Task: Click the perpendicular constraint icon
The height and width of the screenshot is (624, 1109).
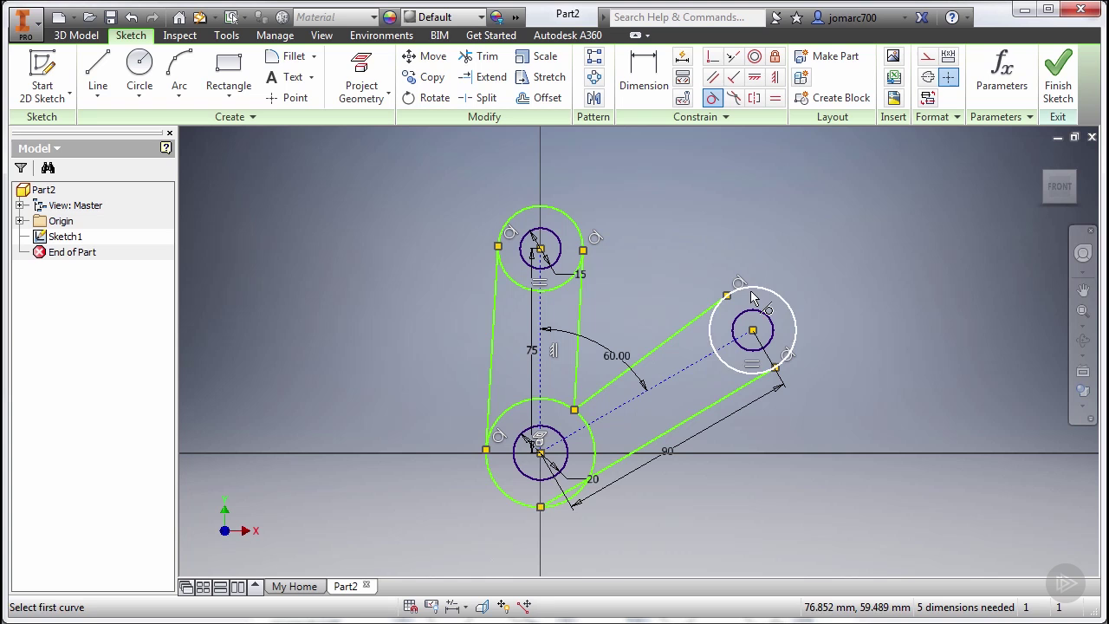Action: 734,77
